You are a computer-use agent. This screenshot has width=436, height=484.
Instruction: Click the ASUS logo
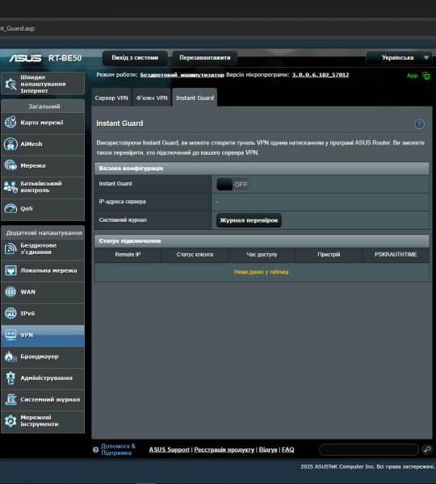point(25,58)
